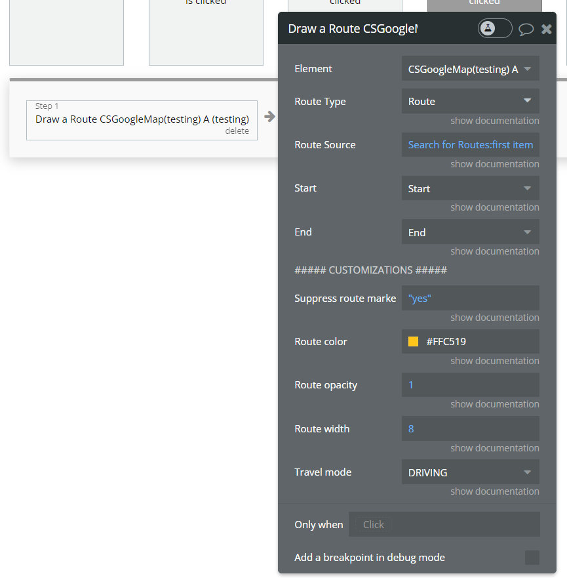This screenshot has width=567, height=578.
Task: Toggle the experimental flask switch in panel header
Action: click(x=495, y=28)
